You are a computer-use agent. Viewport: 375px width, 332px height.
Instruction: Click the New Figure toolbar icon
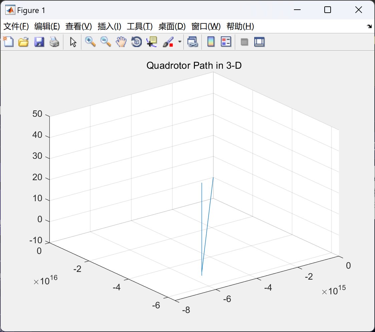pos(8,42)
